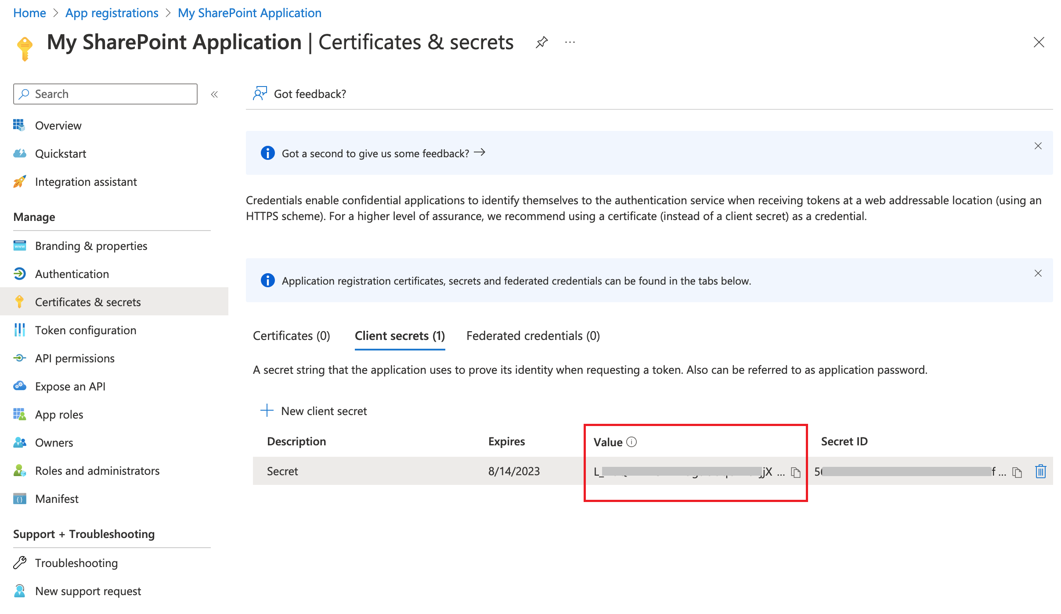Go to App registrations breadcrumb
This screenshot has width=1061, height=614.
point(112,13)
